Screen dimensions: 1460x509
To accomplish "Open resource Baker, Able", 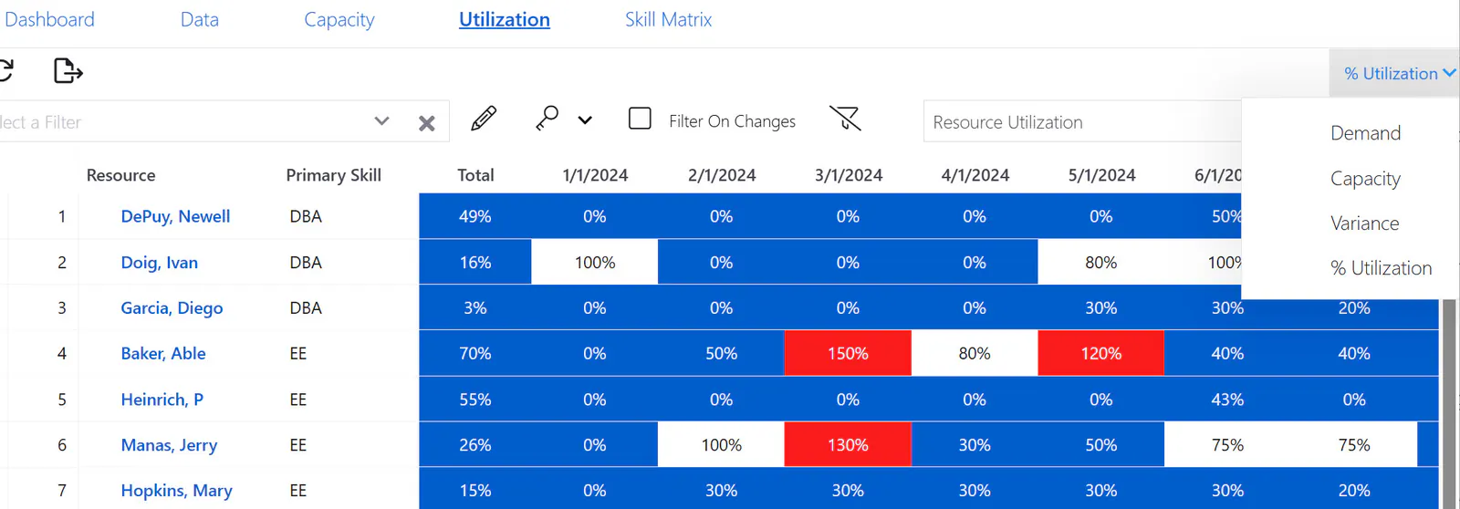I will tap(163, 353).
